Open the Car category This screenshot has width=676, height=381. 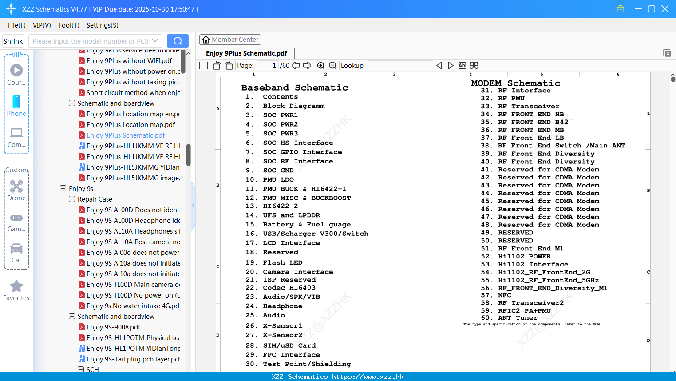[16, 253]
